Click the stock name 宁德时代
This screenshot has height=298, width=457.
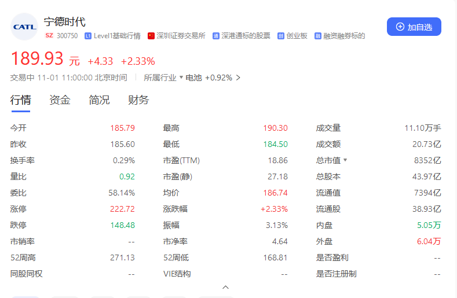pyautogui.click(x=65, y=22)
